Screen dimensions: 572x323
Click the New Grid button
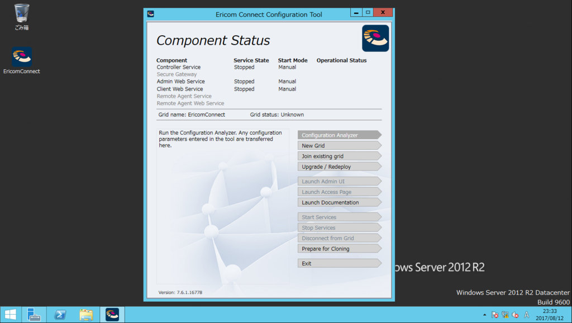340,146
